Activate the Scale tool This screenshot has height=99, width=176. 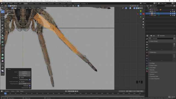pyautogui.click(x=2, y=25)
